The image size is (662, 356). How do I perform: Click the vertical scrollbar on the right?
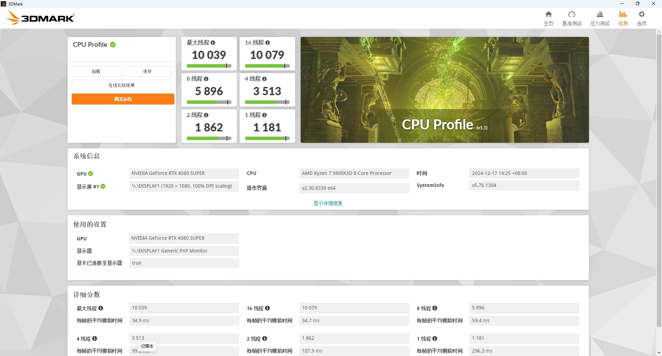tap(659, 180)
